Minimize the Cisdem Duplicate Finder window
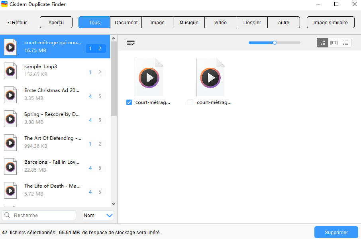361x239 pixels. tap(318, 4)
